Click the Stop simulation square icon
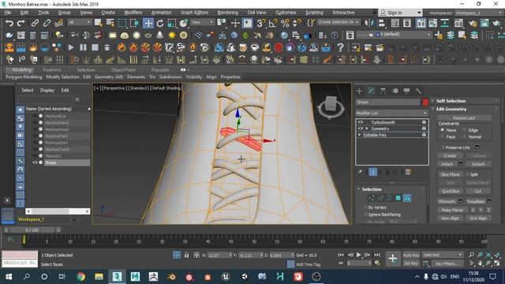505x284 pixels. [95, 47]
